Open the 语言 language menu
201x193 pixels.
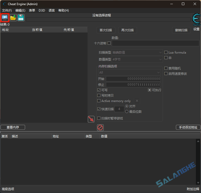(52, 11)
